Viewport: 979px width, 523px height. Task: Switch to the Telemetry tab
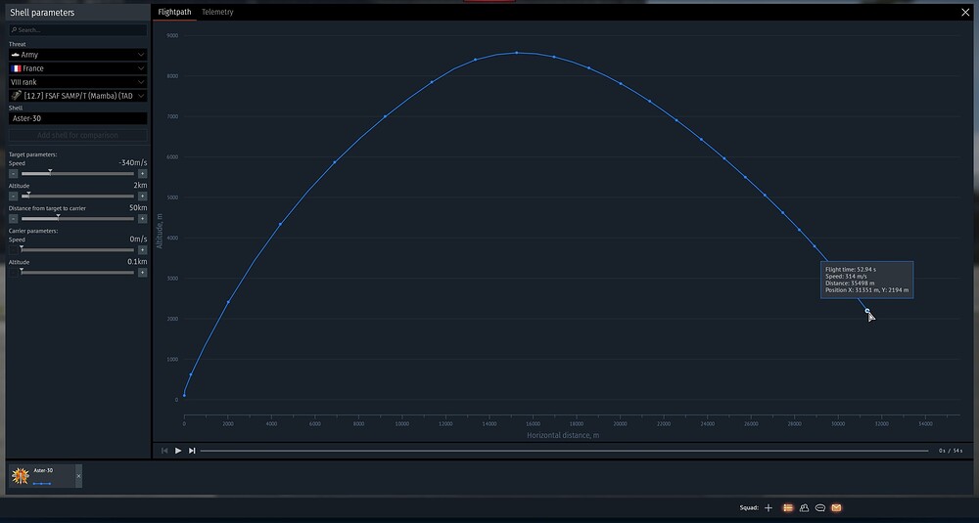217,12
